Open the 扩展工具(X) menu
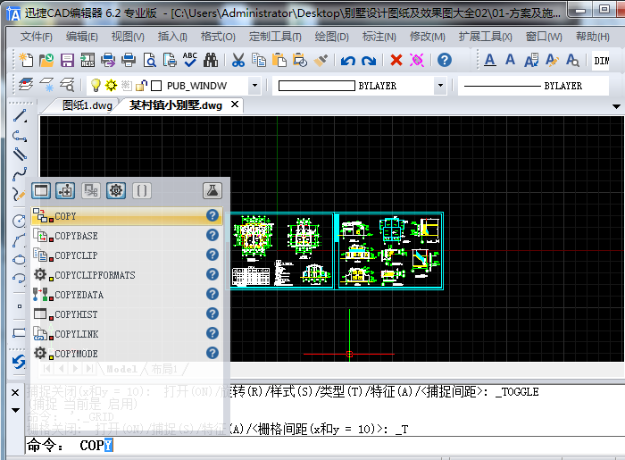Viewport: 625px width, 460px height. click(485, 37)
